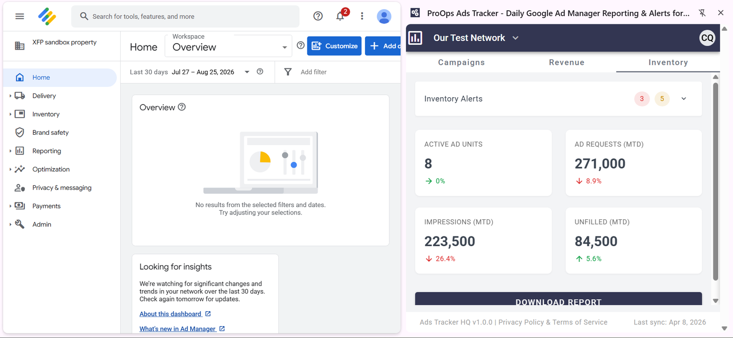Switch to the Revenue tab
The height and width of the screenshot is (338, 733).
pyautogui.click(x=566, y=62)
